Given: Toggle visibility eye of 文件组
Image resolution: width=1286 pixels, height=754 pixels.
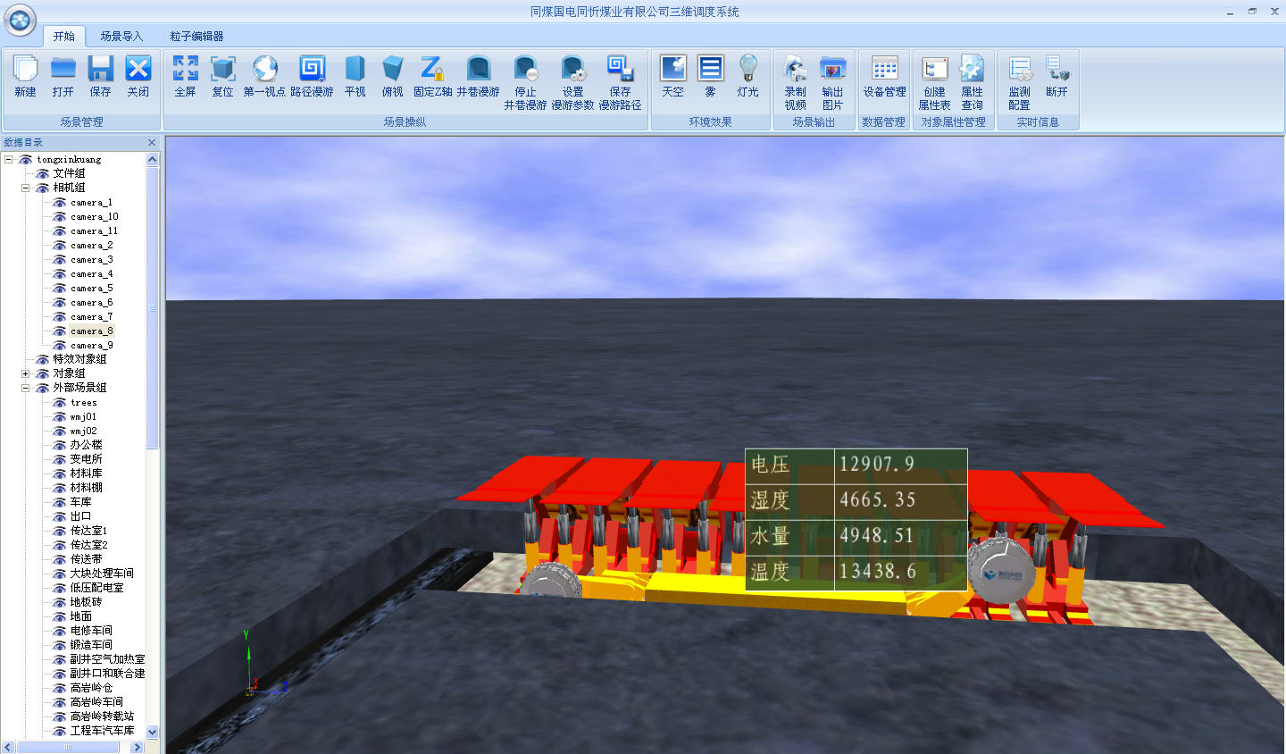Looking at the screenshot, I should [42, 173].
